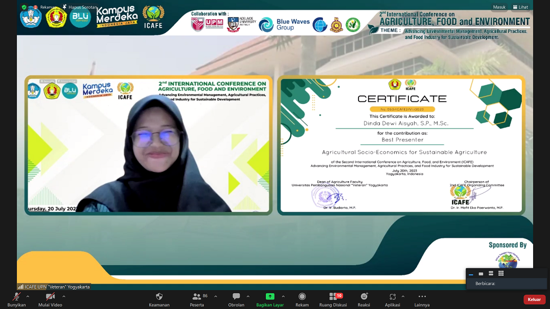This screenshot has width=550, height=309.
Task: Select the single speaker view icon in mini panel
Action: click(x=481, y=273)
